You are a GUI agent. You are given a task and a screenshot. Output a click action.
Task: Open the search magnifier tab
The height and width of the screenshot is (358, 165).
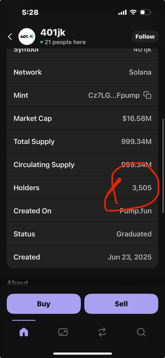click(141, 332)
